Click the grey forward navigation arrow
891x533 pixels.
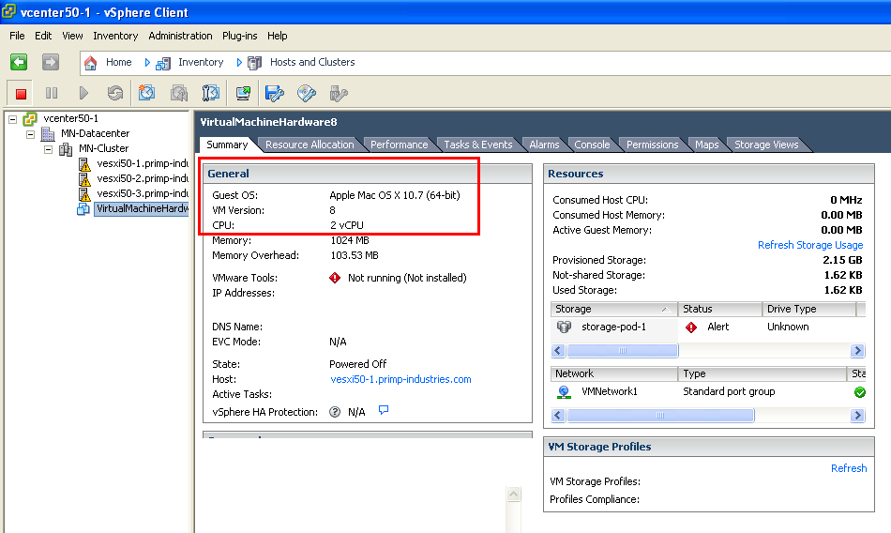(51, 62)
